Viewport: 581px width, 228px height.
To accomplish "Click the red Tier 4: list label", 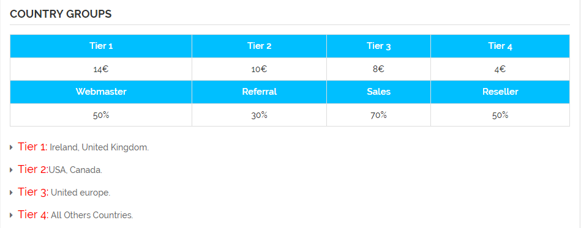I will pos(33,215).
